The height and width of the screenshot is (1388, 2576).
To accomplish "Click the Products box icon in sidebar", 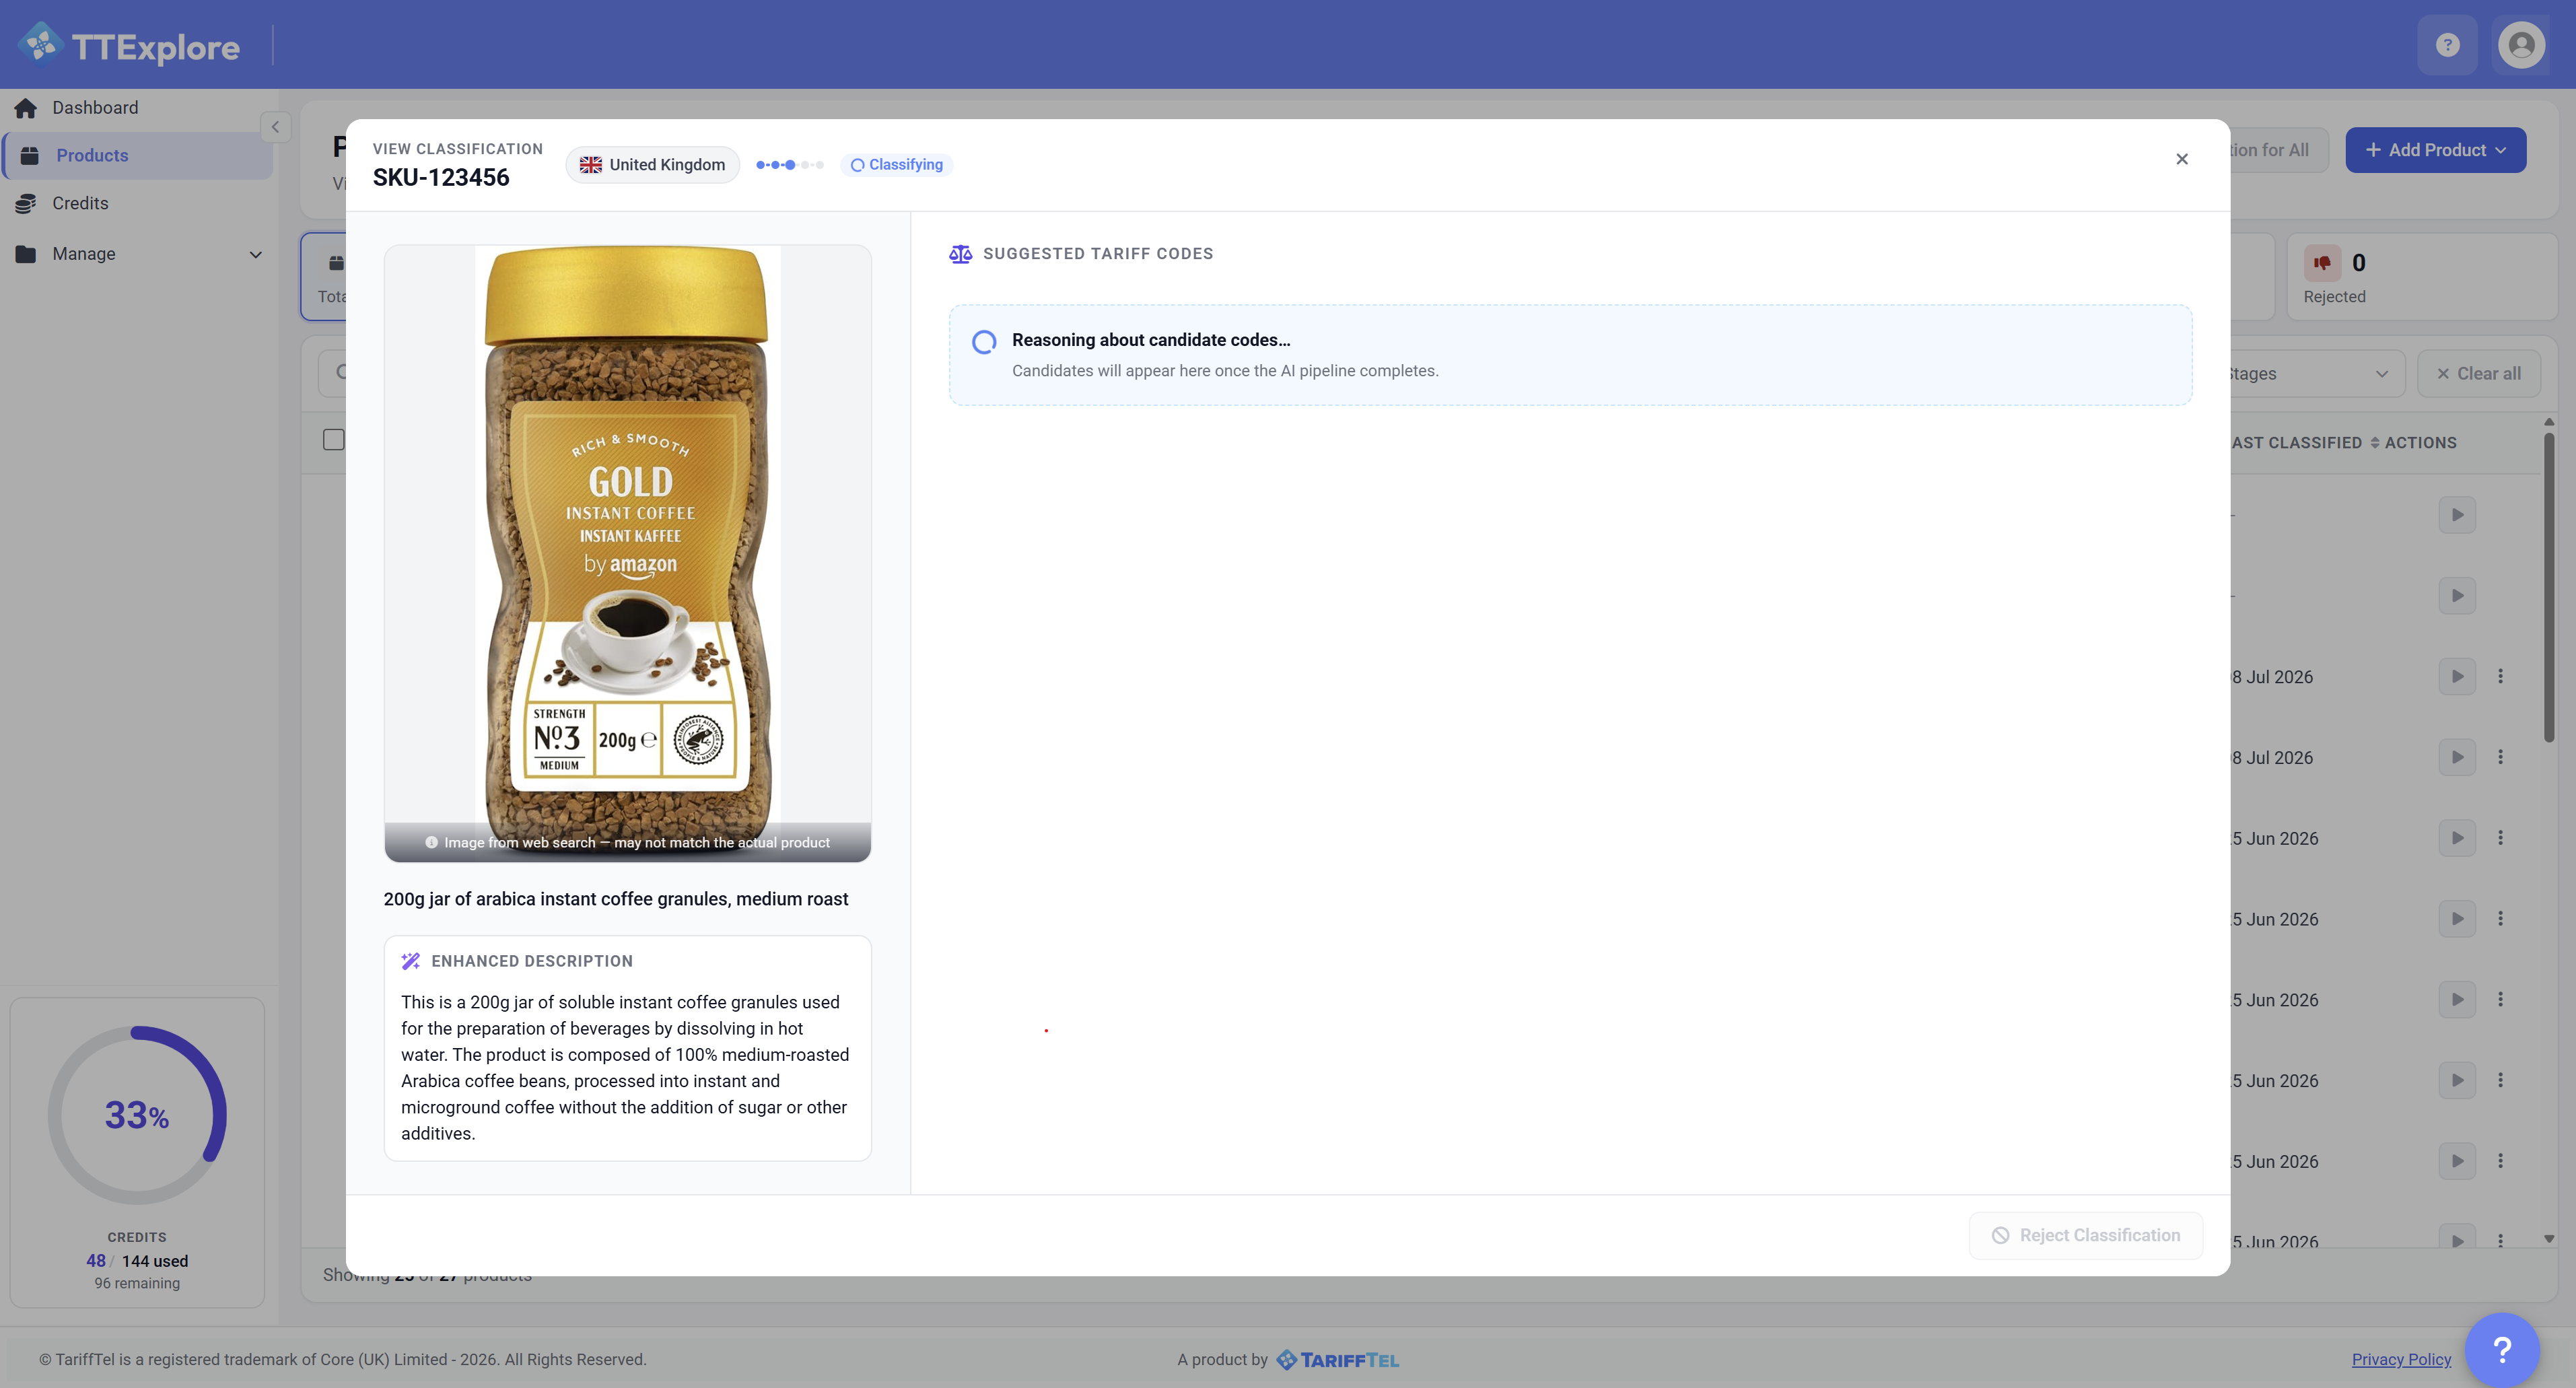I will click(x=30, y=155).
